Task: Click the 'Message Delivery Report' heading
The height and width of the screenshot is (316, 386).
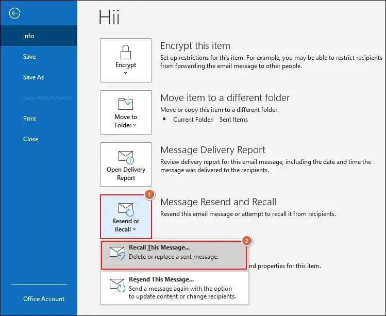Action: (x=213, y=149)
